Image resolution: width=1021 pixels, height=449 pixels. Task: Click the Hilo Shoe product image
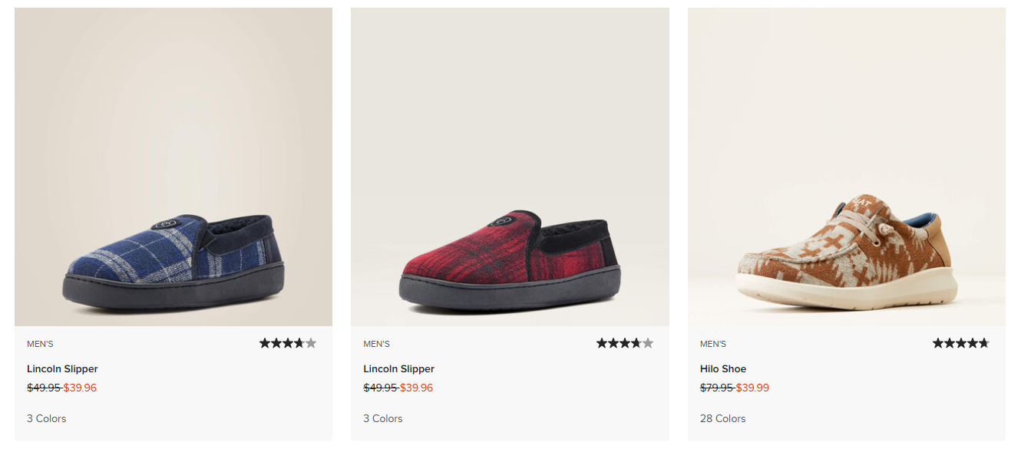pos(847,165)
